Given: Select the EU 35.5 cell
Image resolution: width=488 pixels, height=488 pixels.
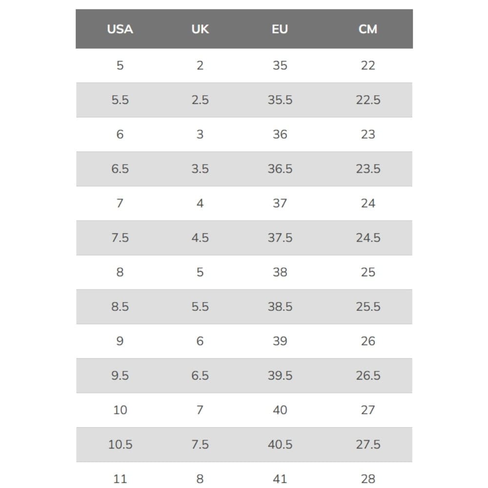Looking at the screenshot, I should click(x=280, y=100).
